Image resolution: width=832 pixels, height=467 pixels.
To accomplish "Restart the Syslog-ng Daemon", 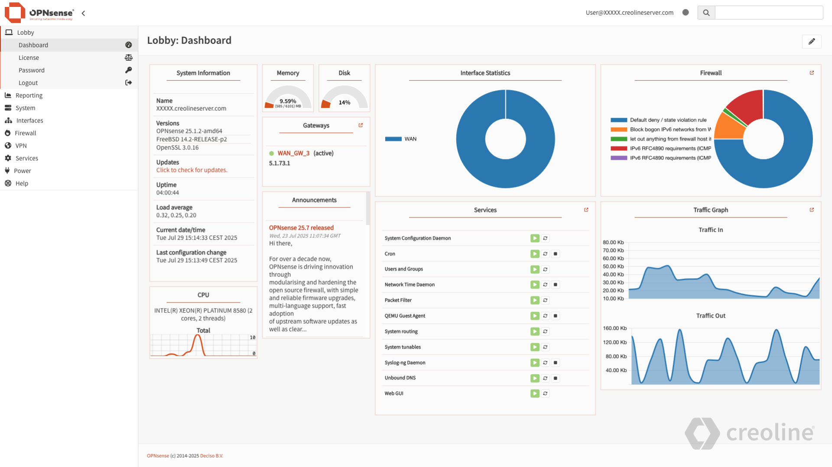I will 545,363.
